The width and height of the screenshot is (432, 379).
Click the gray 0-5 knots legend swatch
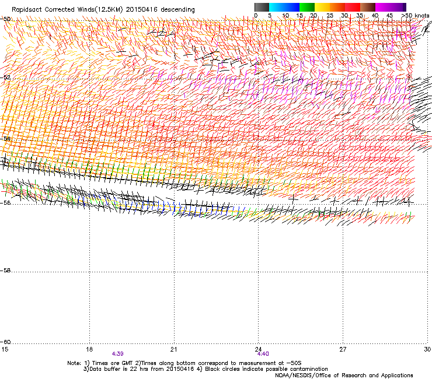pyautogui.click(x=262, y=7)
